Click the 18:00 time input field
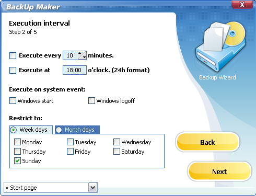 [x=75, y=70]
